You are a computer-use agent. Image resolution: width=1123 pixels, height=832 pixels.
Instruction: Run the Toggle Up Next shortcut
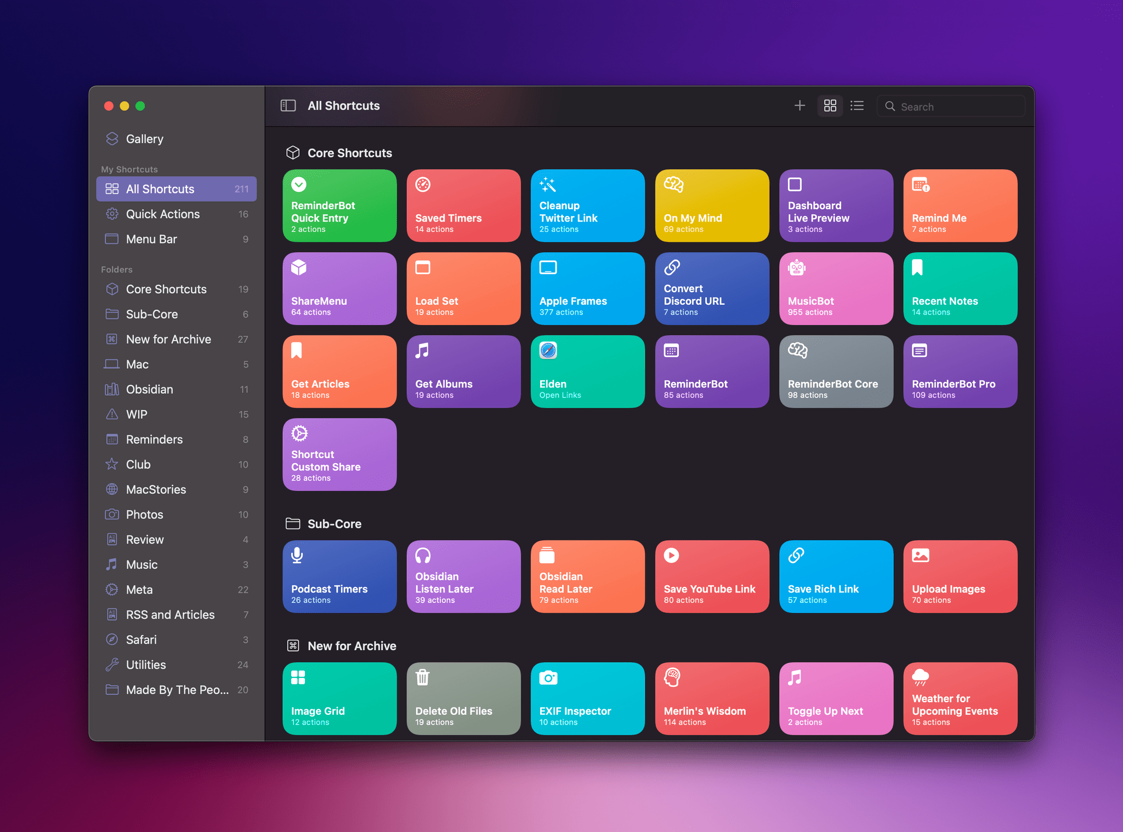tap(836, 698)
